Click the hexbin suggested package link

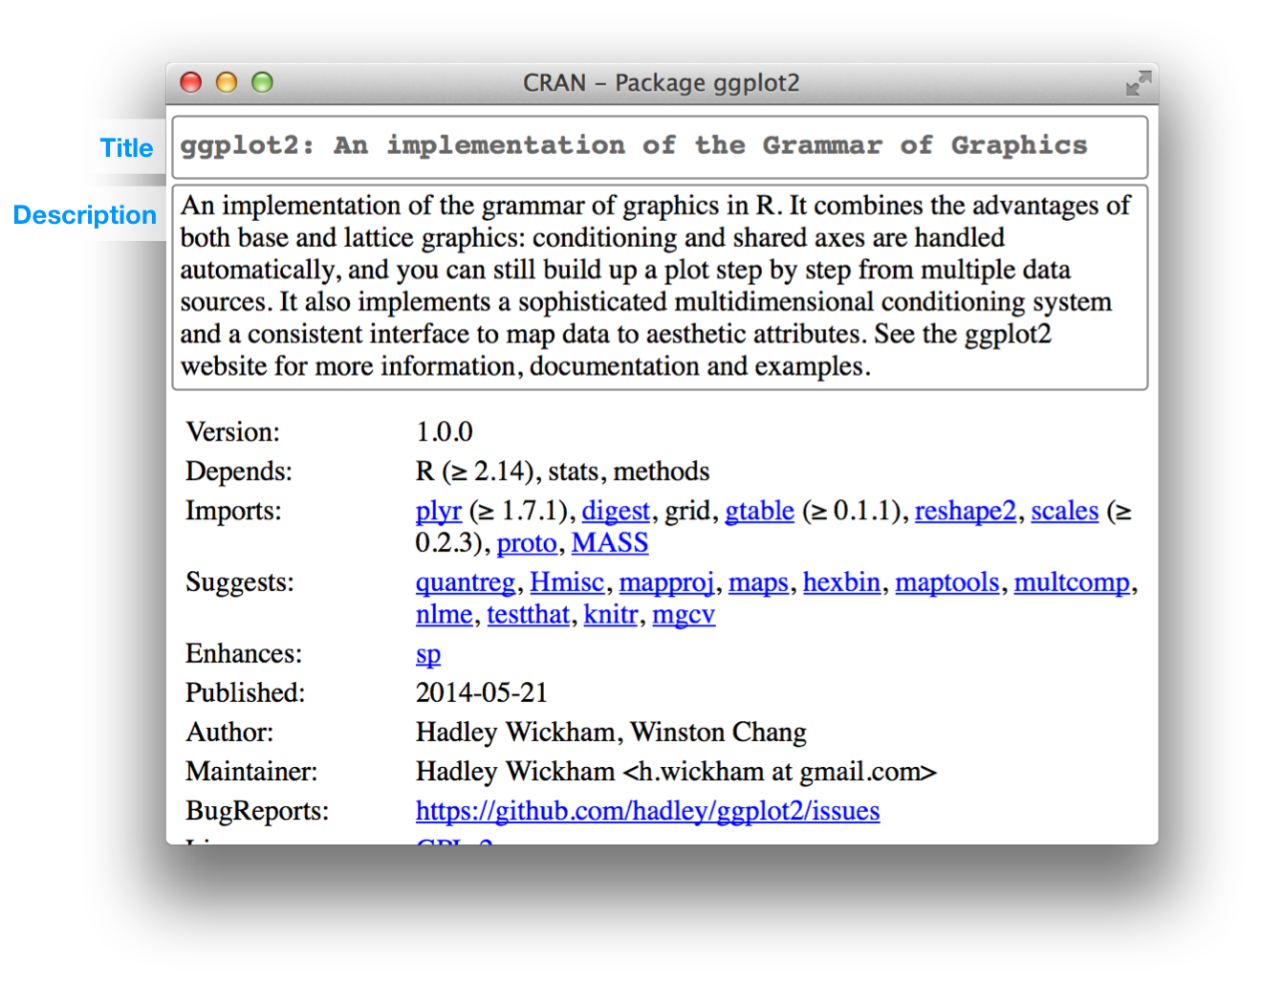pos(841,582)
